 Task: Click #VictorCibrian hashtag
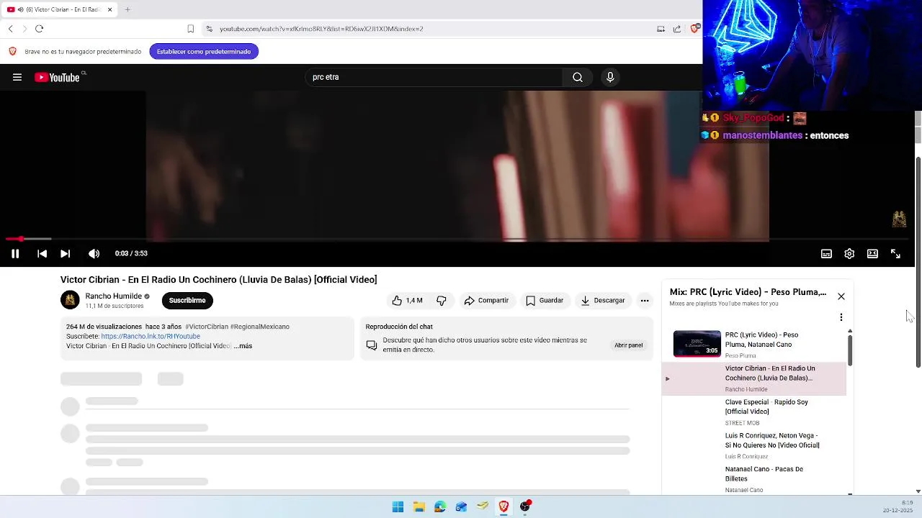(207, 327)
